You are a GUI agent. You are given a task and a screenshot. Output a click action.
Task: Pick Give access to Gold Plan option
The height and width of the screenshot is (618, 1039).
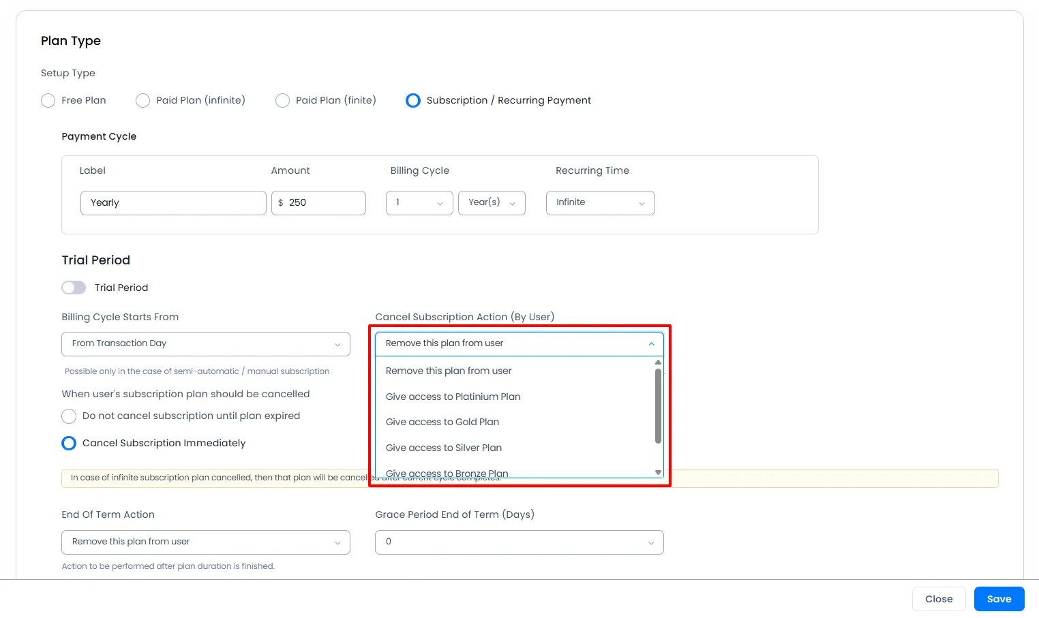[442, 422]
